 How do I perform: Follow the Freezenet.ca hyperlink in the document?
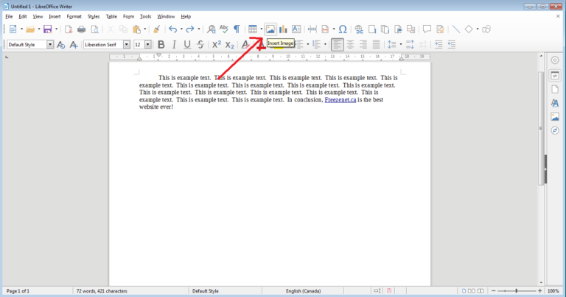(340, 100)
